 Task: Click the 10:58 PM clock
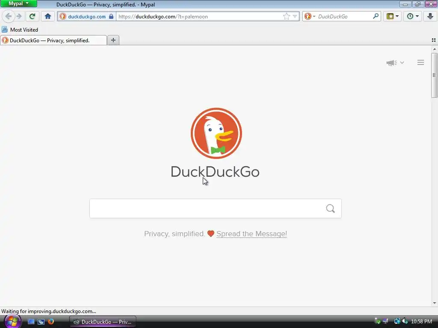[421, 321]
